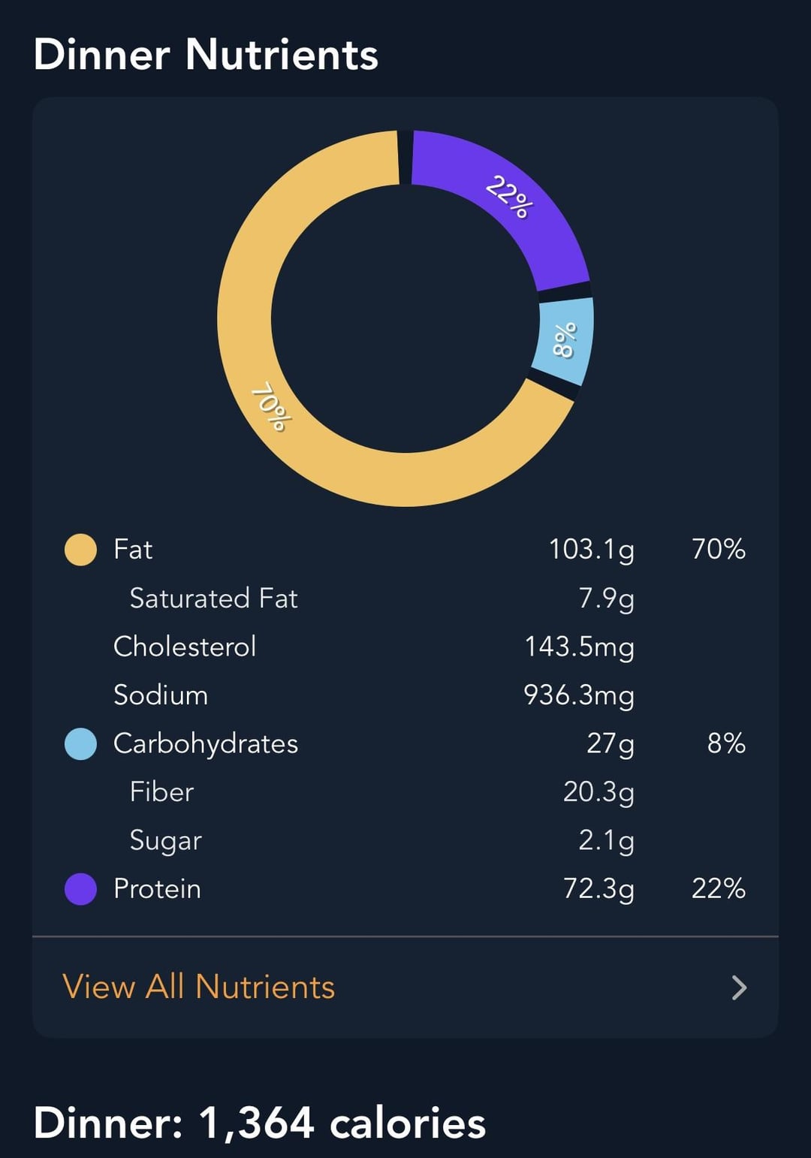Tap the Dinner: 1,364 calories heading
This screenshot has height=1158, width=811.
pos(260,1123)
